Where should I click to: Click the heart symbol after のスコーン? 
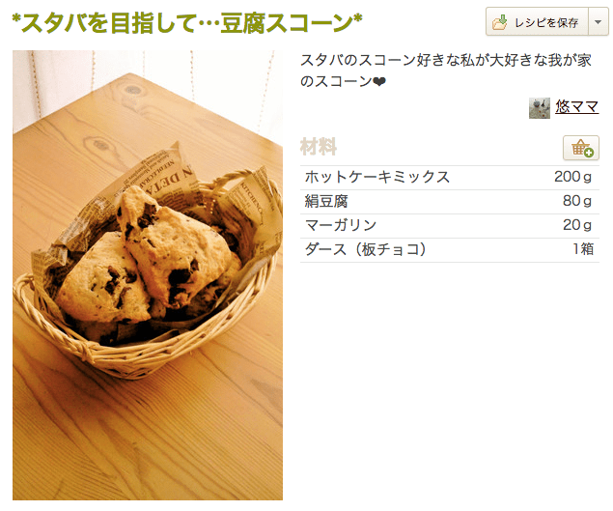click(378, 82)
